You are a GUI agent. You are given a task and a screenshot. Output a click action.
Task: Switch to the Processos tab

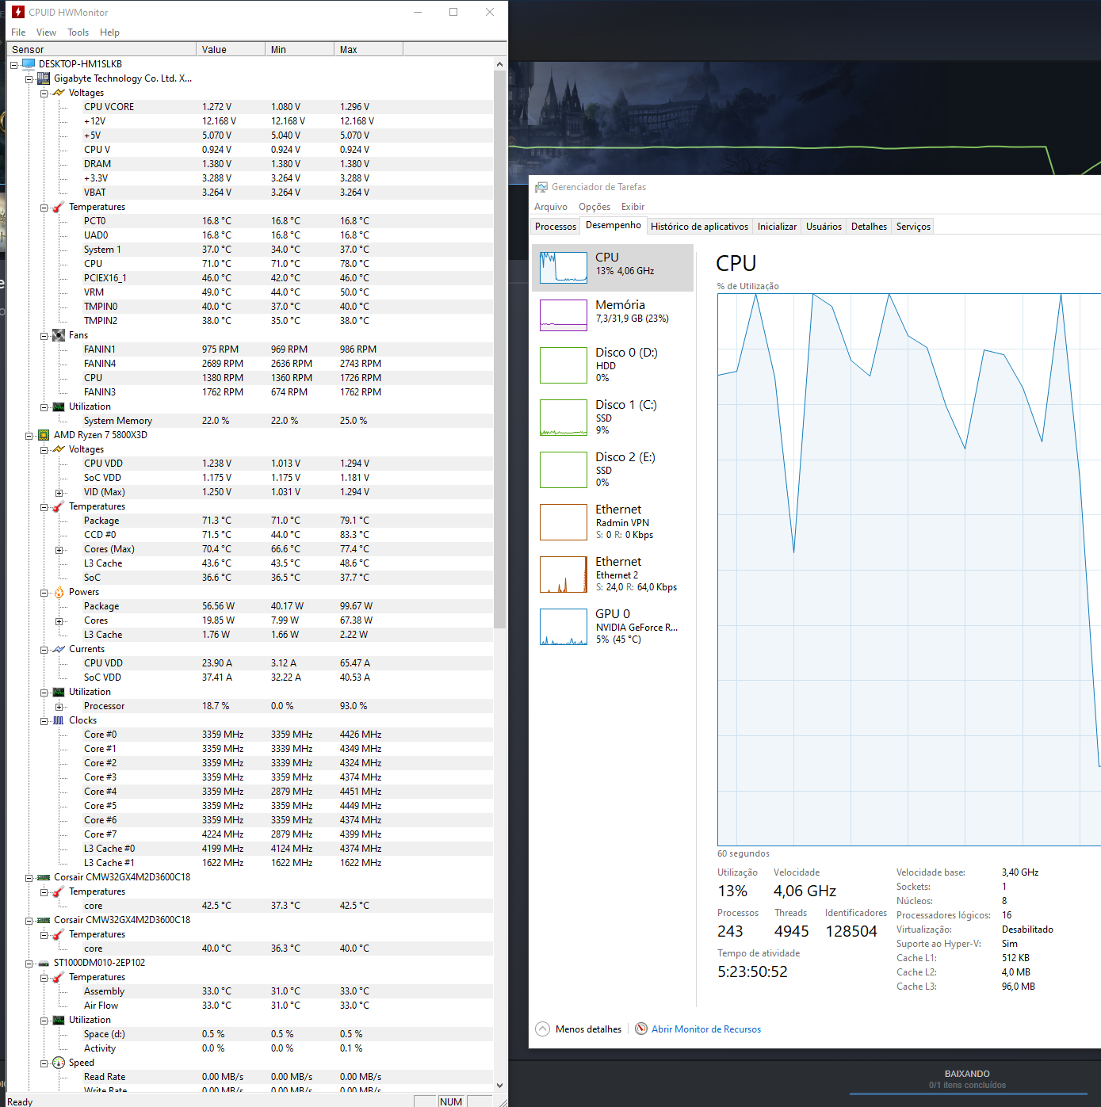click(x=556, y=227)
